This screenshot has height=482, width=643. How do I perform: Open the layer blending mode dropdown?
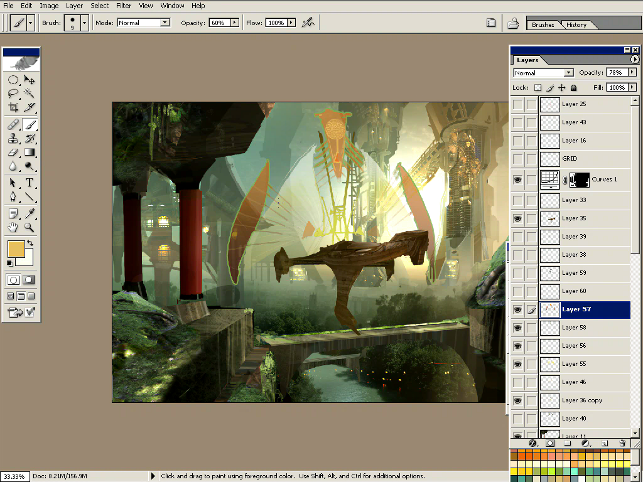pyautogui.click(x=543, y=72)
